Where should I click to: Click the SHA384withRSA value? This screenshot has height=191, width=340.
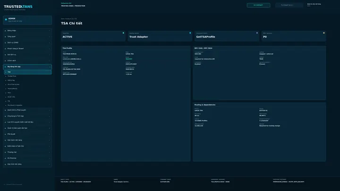point(69,64)
